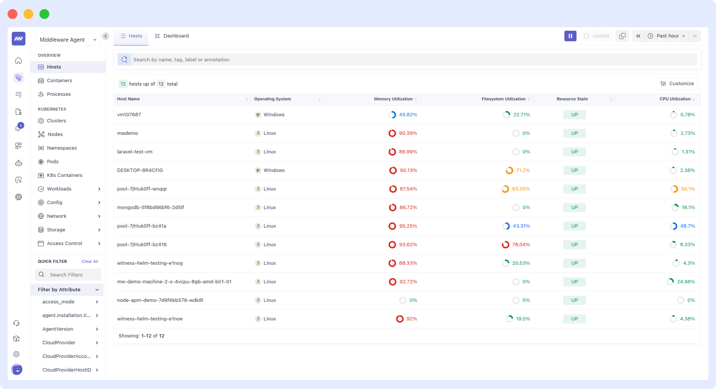
Task: Sort by Resource State column arrows
Action: tap(611, 99)
